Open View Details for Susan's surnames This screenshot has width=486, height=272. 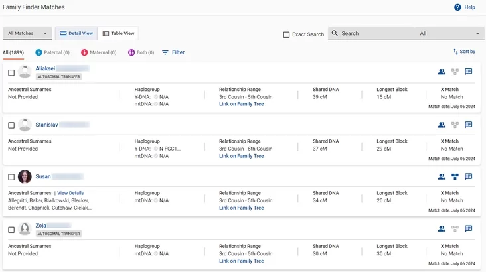[x=70, y=193]
